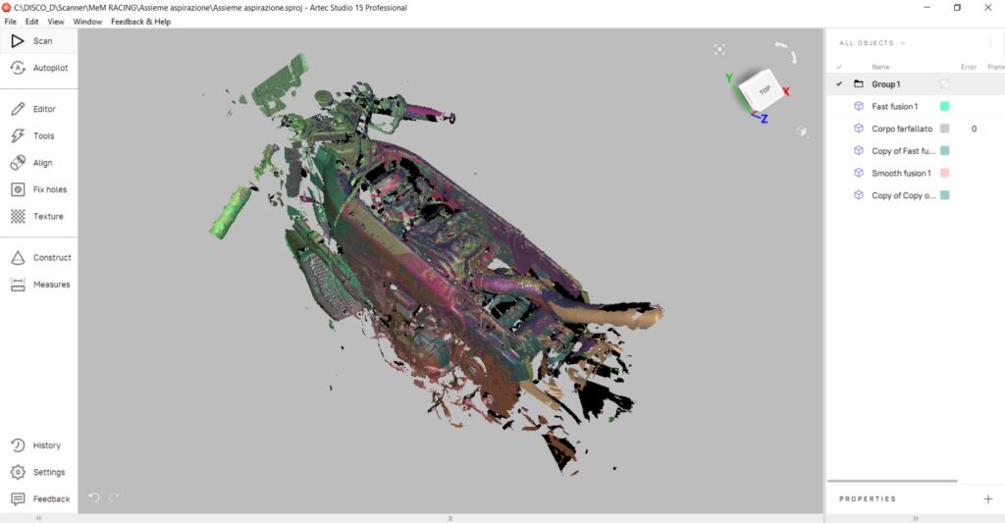Viewport: 1005px width, 523px height.
Task: Click the small cube icon below the view cube
Action: [801, 131]
